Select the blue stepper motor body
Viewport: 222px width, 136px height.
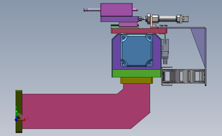tap(136, 51)
